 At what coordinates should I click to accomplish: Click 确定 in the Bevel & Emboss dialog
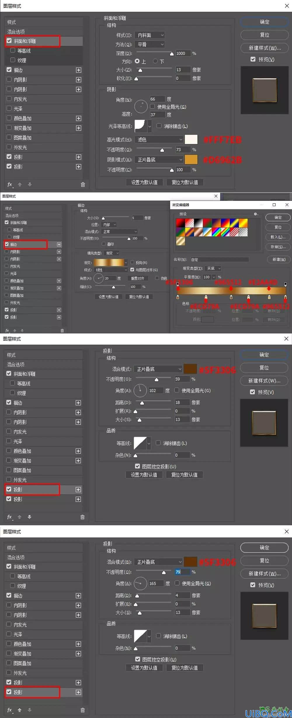click(265, 22)
